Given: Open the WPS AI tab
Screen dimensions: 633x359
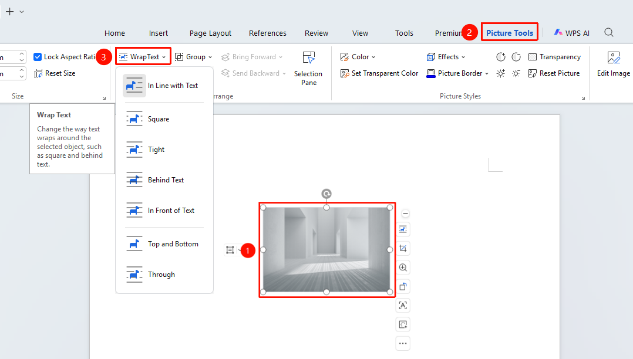Looking at the screenshot, I should [x=572, y=33].
